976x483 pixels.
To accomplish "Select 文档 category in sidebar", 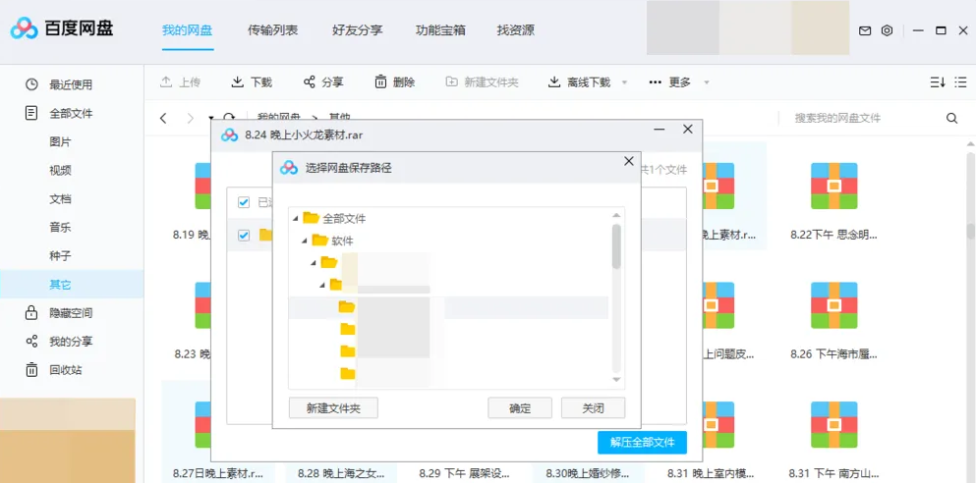I will coord(60,199).
